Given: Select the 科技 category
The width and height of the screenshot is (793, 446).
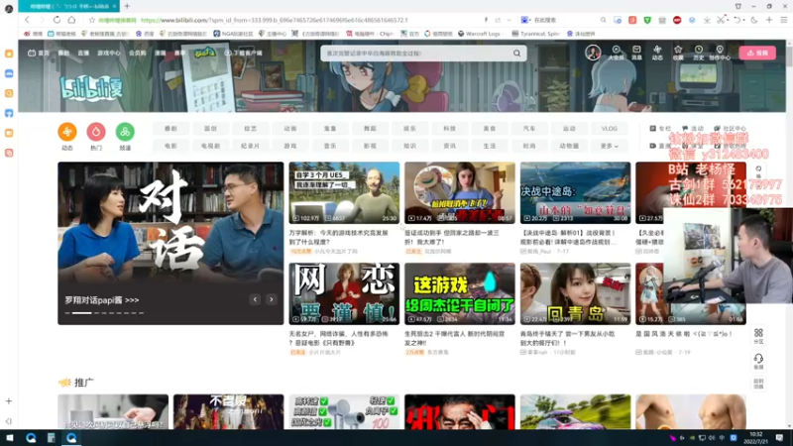Looking at the screenshot, I should coord(450,129).
